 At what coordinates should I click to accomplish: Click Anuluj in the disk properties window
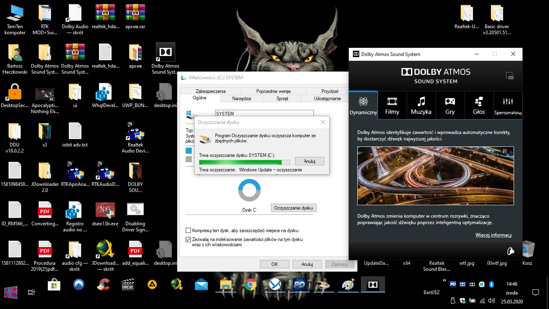307,264
